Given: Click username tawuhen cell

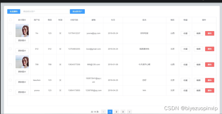Looking at the screenshot, I should [x=37, y=80].
